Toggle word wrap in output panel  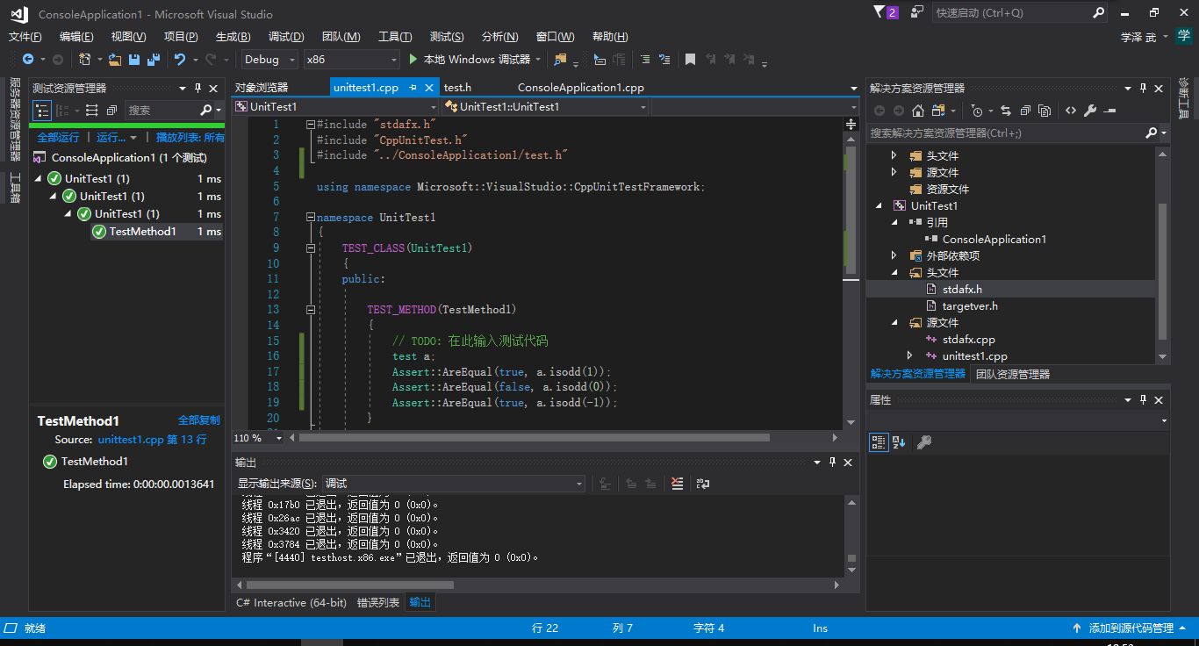pyautogui.click(x=702, y=484)
